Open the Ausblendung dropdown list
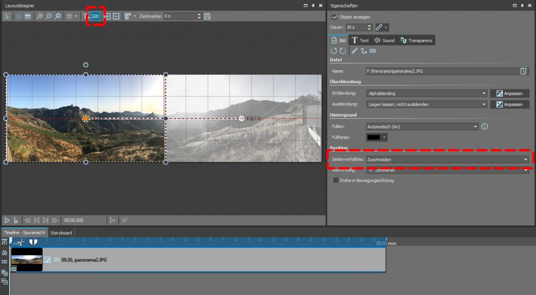This screenshot has width=536, height=295. 427,104
